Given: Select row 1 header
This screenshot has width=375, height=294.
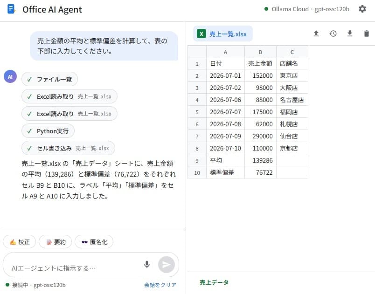Looking at the screenshot, I should [x=197, y=63].
